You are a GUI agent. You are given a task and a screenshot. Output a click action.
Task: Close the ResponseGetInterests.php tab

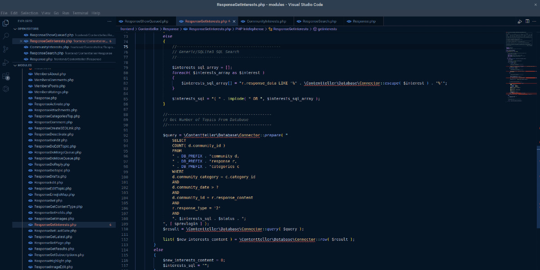pos(234,21)
